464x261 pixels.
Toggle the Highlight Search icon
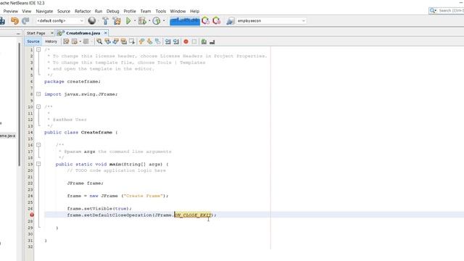pyautogui.click(x=124, y=42)
